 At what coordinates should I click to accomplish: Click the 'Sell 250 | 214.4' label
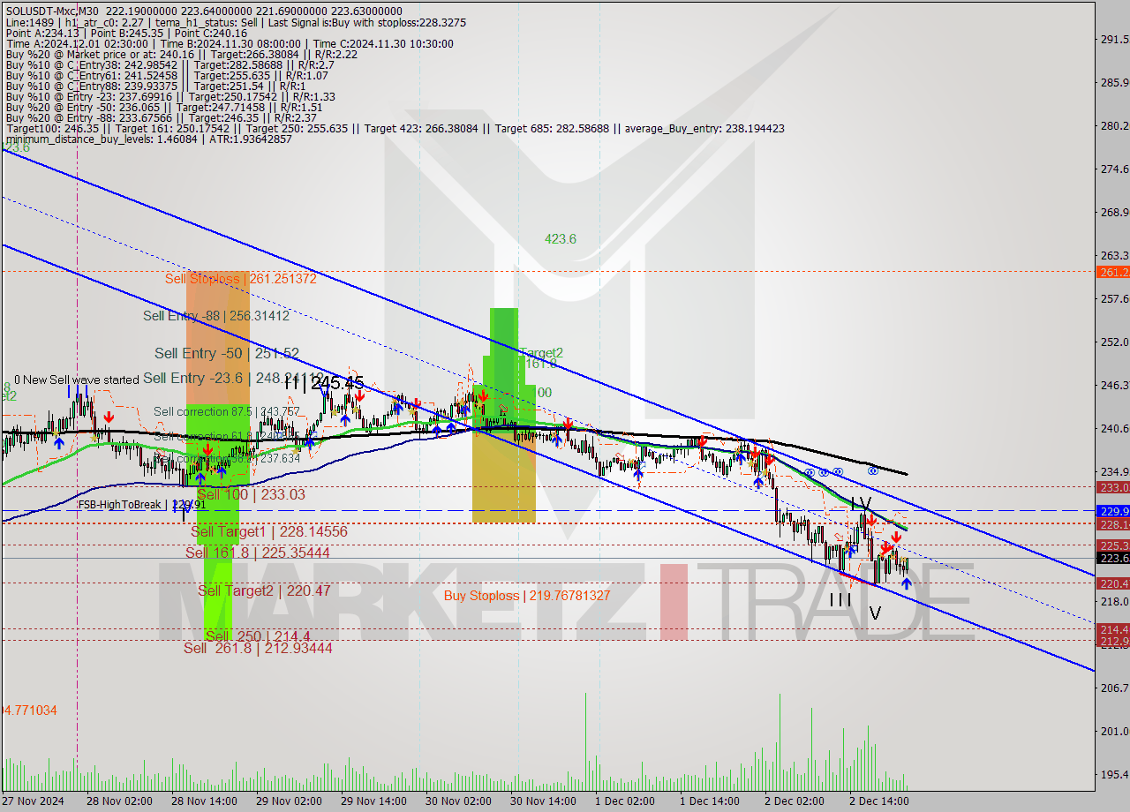[258, 636]
